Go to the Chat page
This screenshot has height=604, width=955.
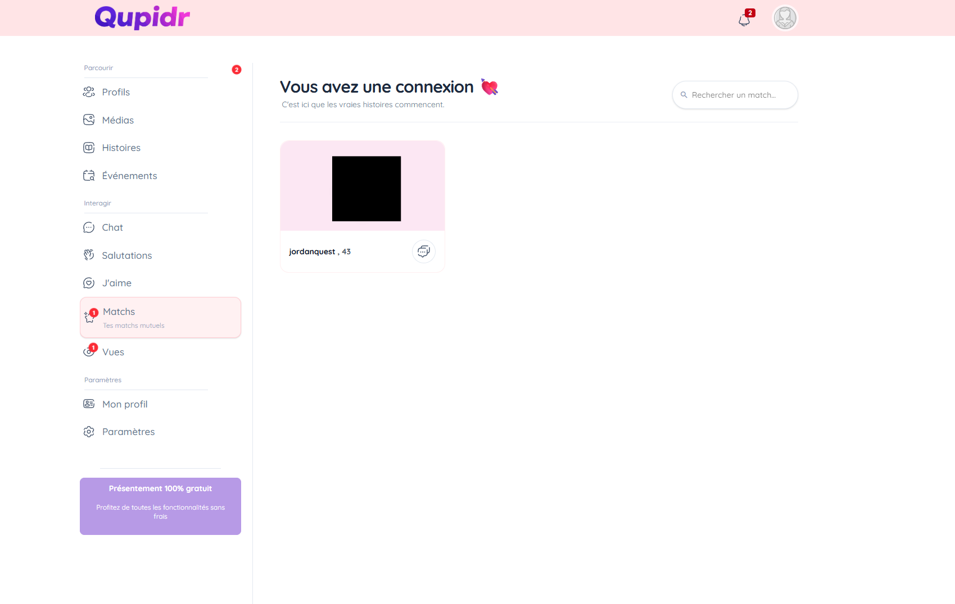(112, 227)
